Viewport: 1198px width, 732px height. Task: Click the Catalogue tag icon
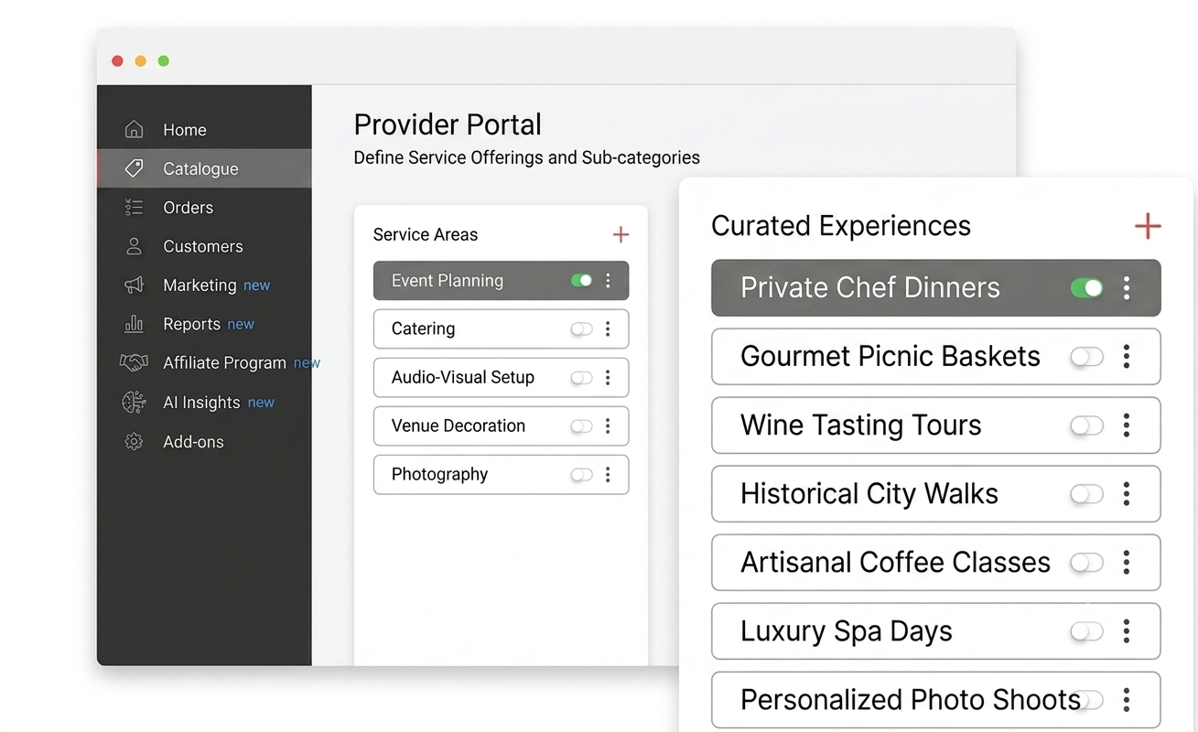point(134,168)
